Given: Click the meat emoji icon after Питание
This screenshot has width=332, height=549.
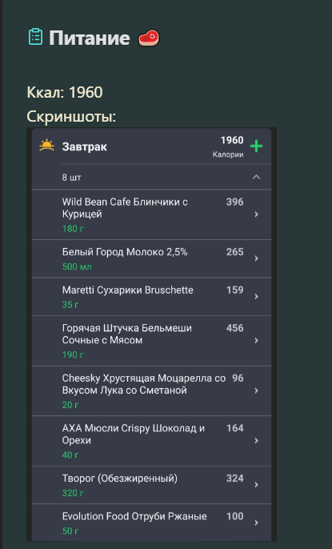Looking at the screenshot, I should tap(149, 38).
